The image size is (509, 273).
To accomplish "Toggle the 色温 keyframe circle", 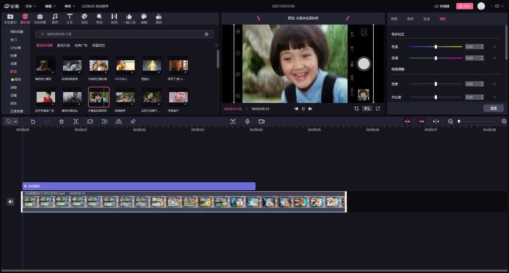I will coord(494,47).
